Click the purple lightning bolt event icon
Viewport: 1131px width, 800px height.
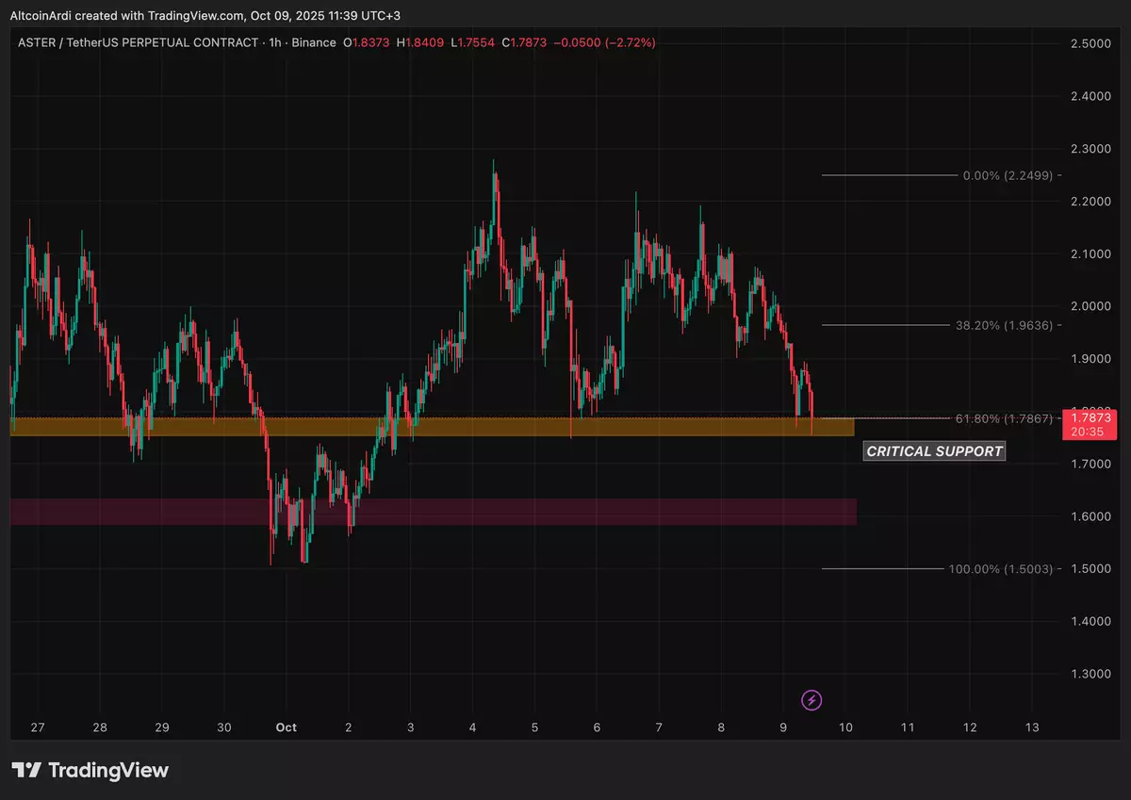click(x=811, y=699)
